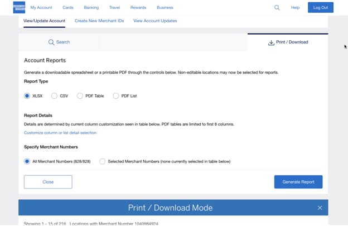Close the Print / Download Mode banner
The image size is (348, 226).
[x=320, y=208]
